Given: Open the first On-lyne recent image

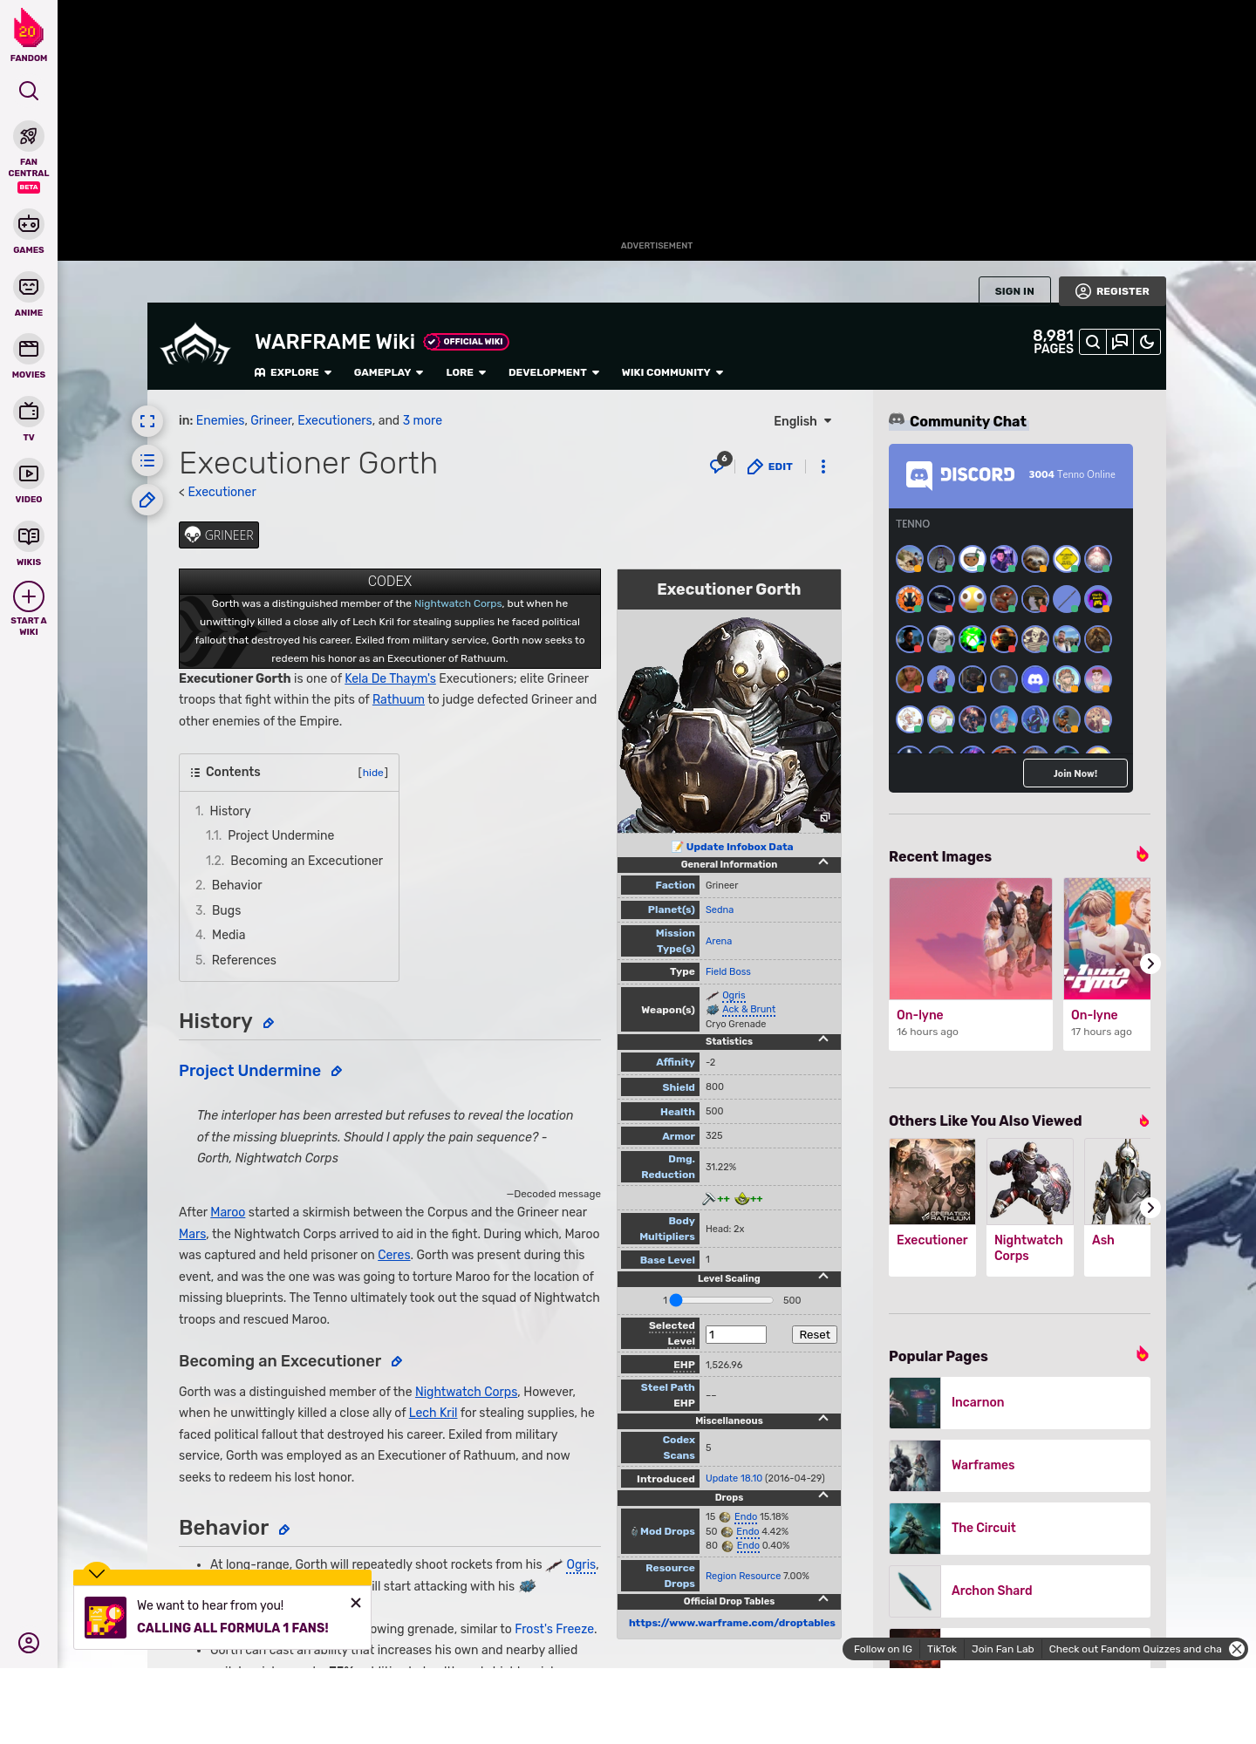Looking at the screenshot, I should pyautogui.click(x=971, y=964).
